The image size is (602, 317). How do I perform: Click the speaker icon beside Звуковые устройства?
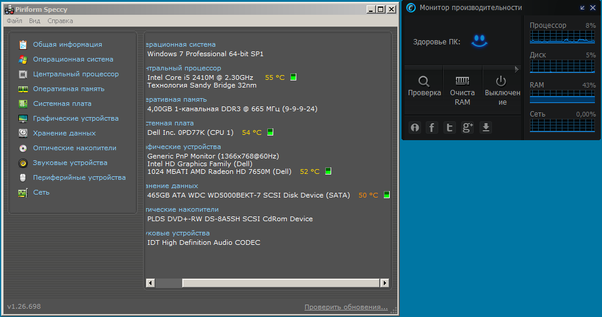tap(23, 163)
